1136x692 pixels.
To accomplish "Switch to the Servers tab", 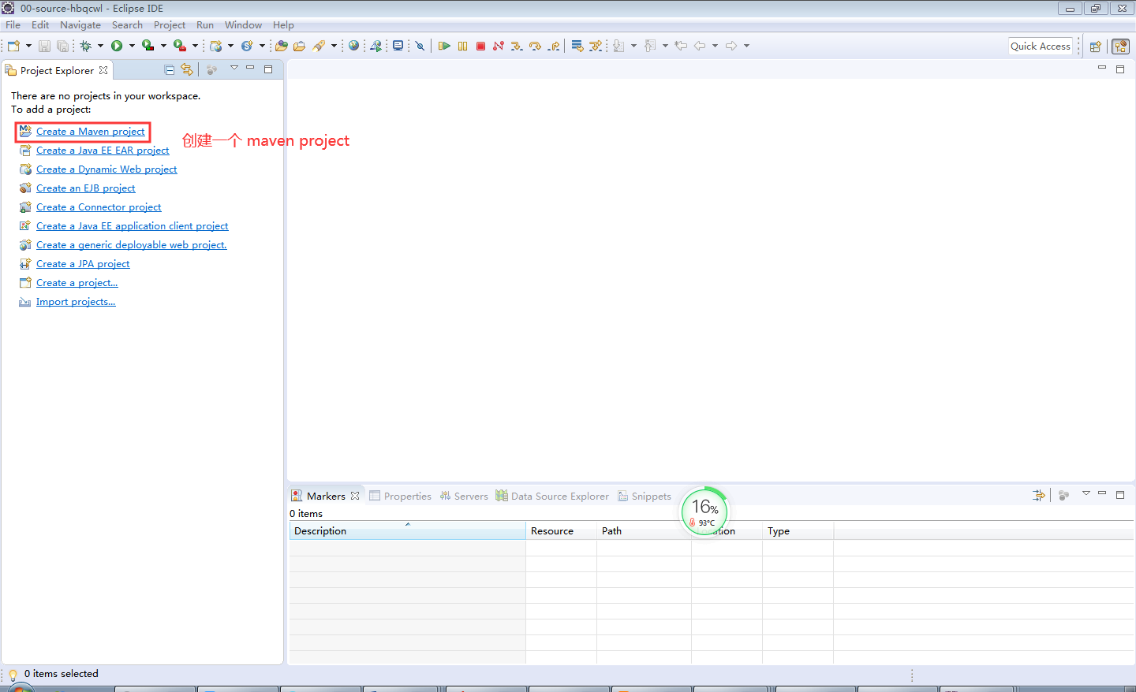I will [x=464, y=496].
